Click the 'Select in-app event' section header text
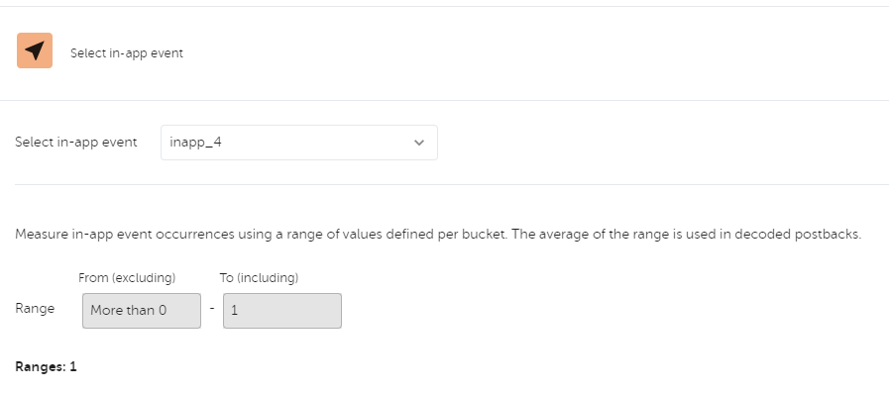This screenshot has width=889, height=393. (x=127, y=53)
